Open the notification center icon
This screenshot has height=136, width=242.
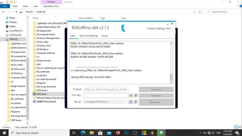tap(237, 133)
